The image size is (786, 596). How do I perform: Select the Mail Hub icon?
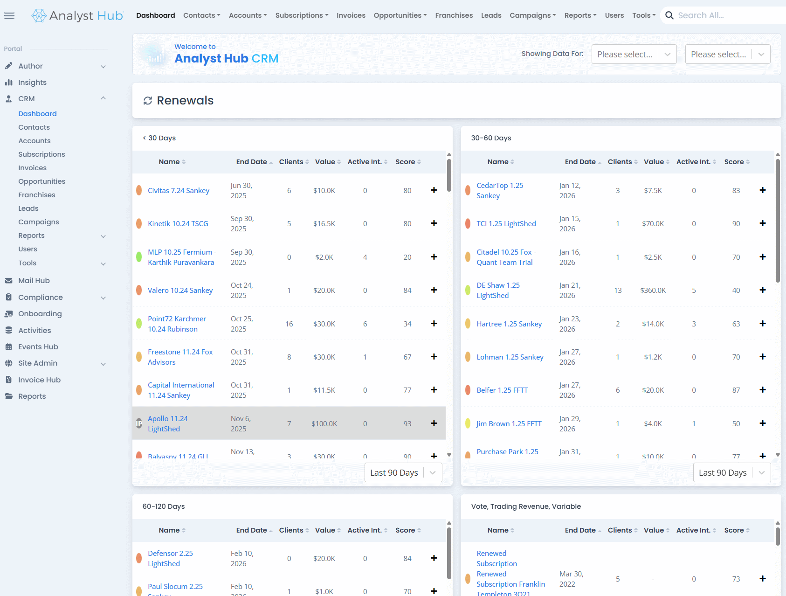tap(9, 280)
